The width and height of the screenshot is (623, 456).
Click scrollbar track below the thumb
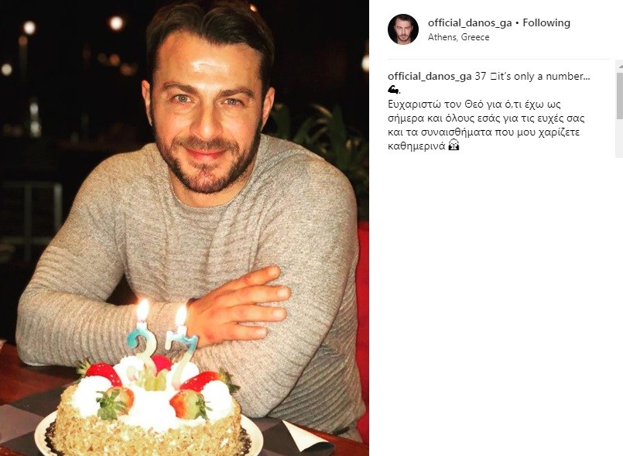click(619, 137)
